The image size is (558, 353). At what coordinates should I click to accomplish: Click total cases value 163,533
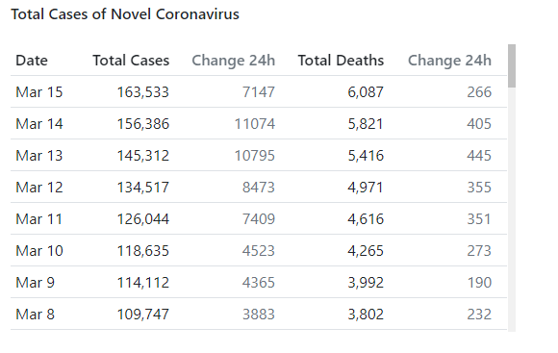pos(143,92)
